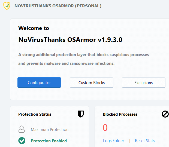Click the black shield Protection Status icon
Viewport: 169px width, 147px height.
coord(81,114)
